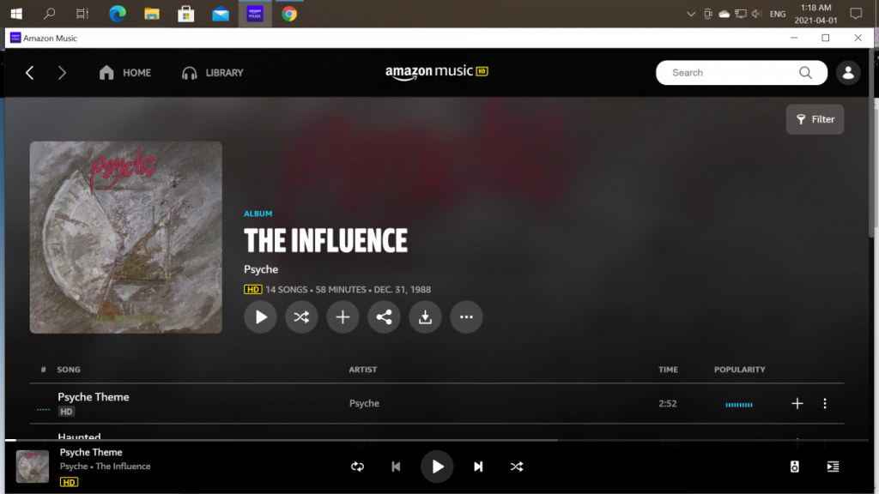The width and height of the screenshot is (879, 494).
Task: Click the HD badge in the player bar
Action: 69,482
